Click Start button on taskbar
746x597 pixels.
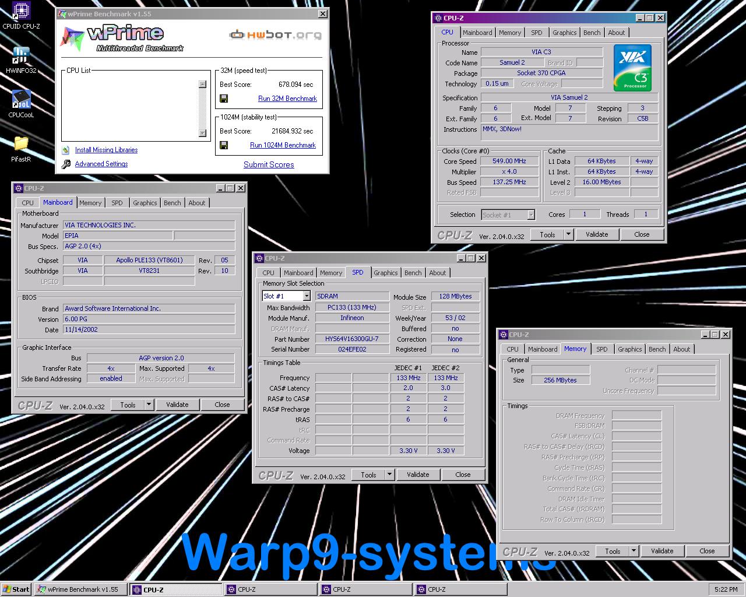pyautogui.click(x=16, y=589)
